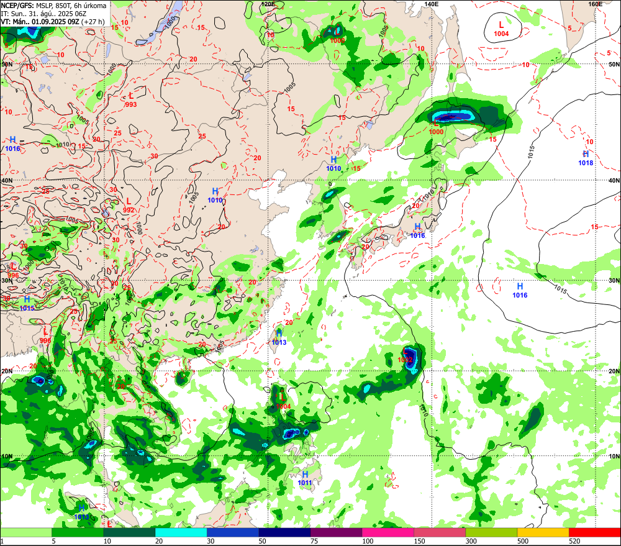Click the orange 500 mm legend swatch
The height and width of the screenshot is (546, 621).
543,532
